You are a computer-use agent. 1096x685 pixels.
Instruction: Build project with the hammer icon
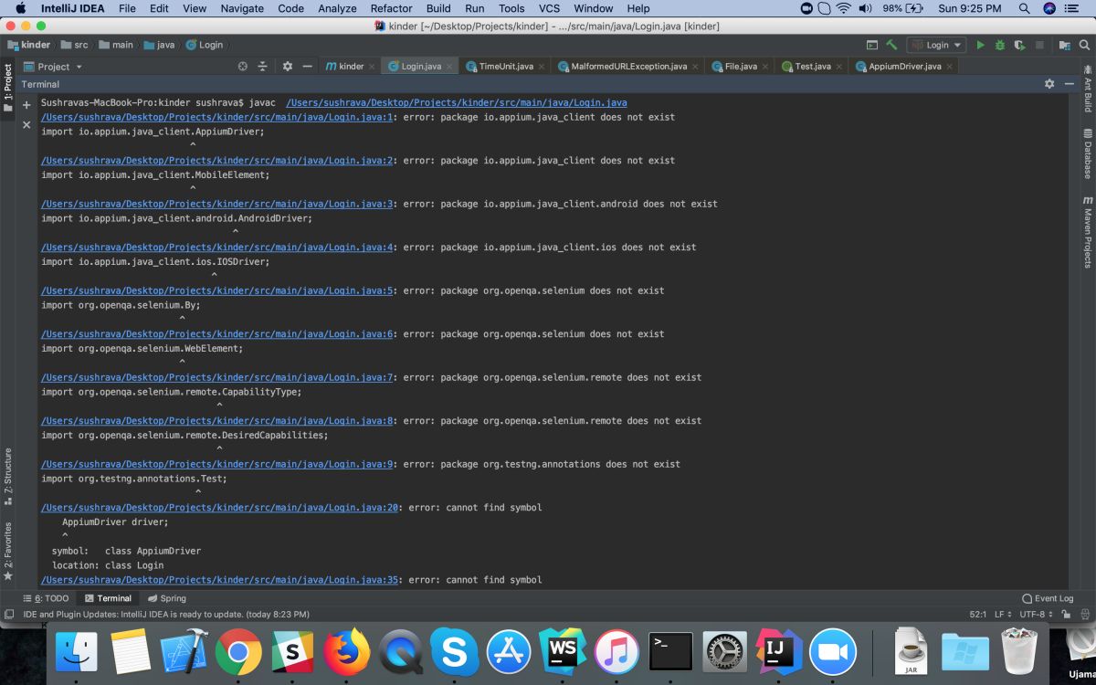tap(891, 45)
